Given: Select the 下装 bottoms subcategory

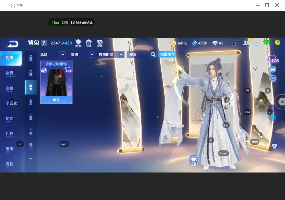Looking at the screenshot, I should pyautogui.click(x=31, y=132).
